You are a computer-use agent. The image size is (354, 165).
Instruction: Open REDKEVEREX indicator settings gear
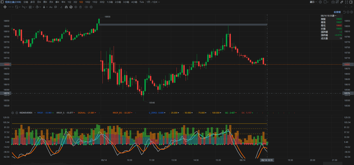pos(13,112)
